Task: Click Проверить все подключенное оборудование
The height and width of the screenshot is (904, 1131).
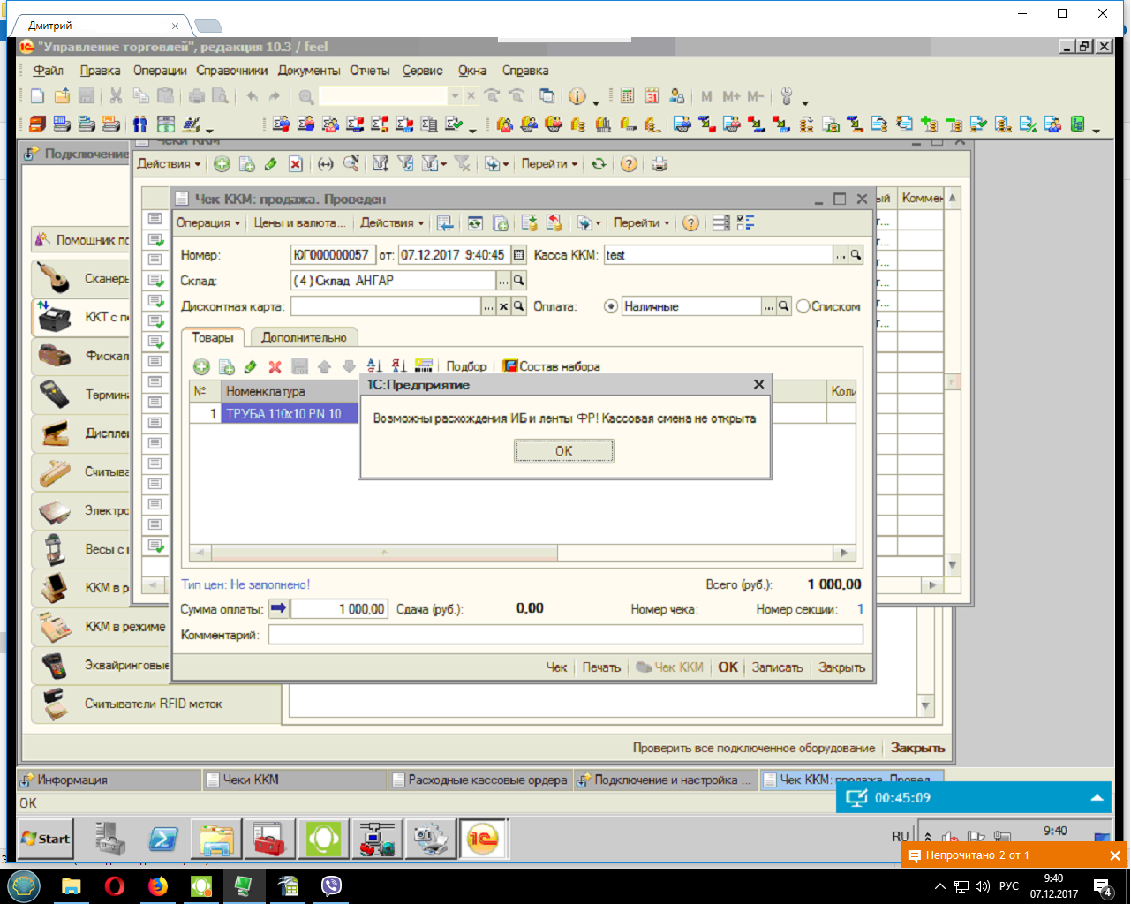Action: click(x=753, y=748)
